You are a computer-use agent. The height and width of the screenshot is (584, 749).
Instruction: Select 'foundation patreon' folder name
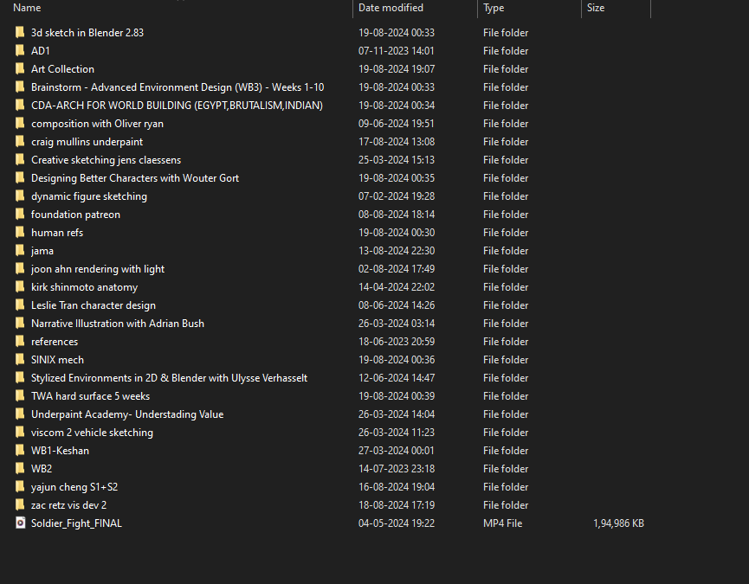pyautogui.click(x=75, y=215)
